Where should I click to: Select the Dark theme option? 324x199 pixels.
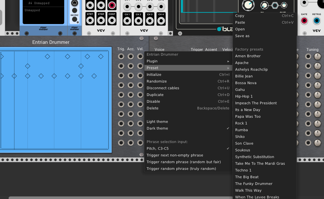coord(188,129)
